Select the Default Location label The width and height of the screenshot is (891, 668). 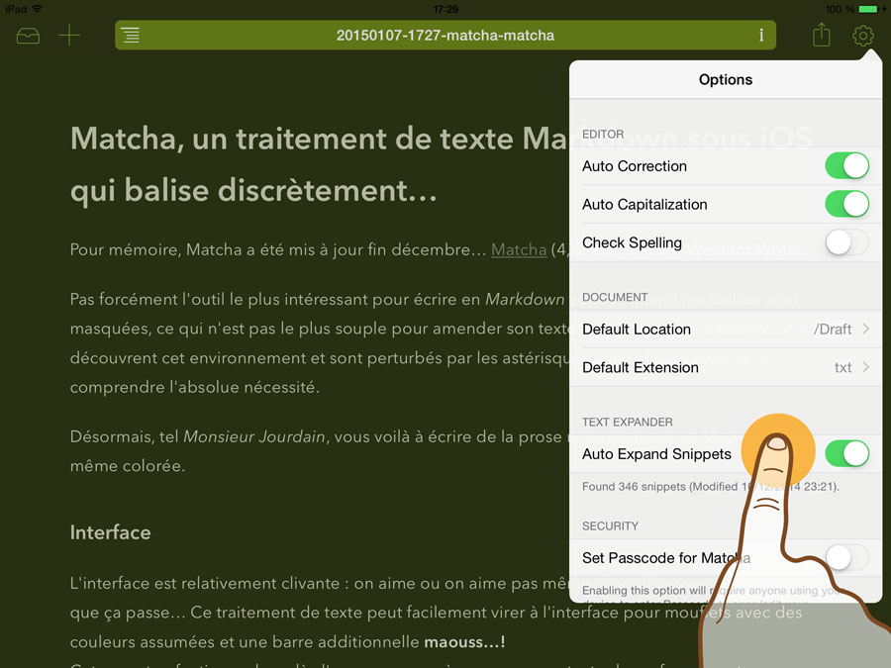click(637, 330)
